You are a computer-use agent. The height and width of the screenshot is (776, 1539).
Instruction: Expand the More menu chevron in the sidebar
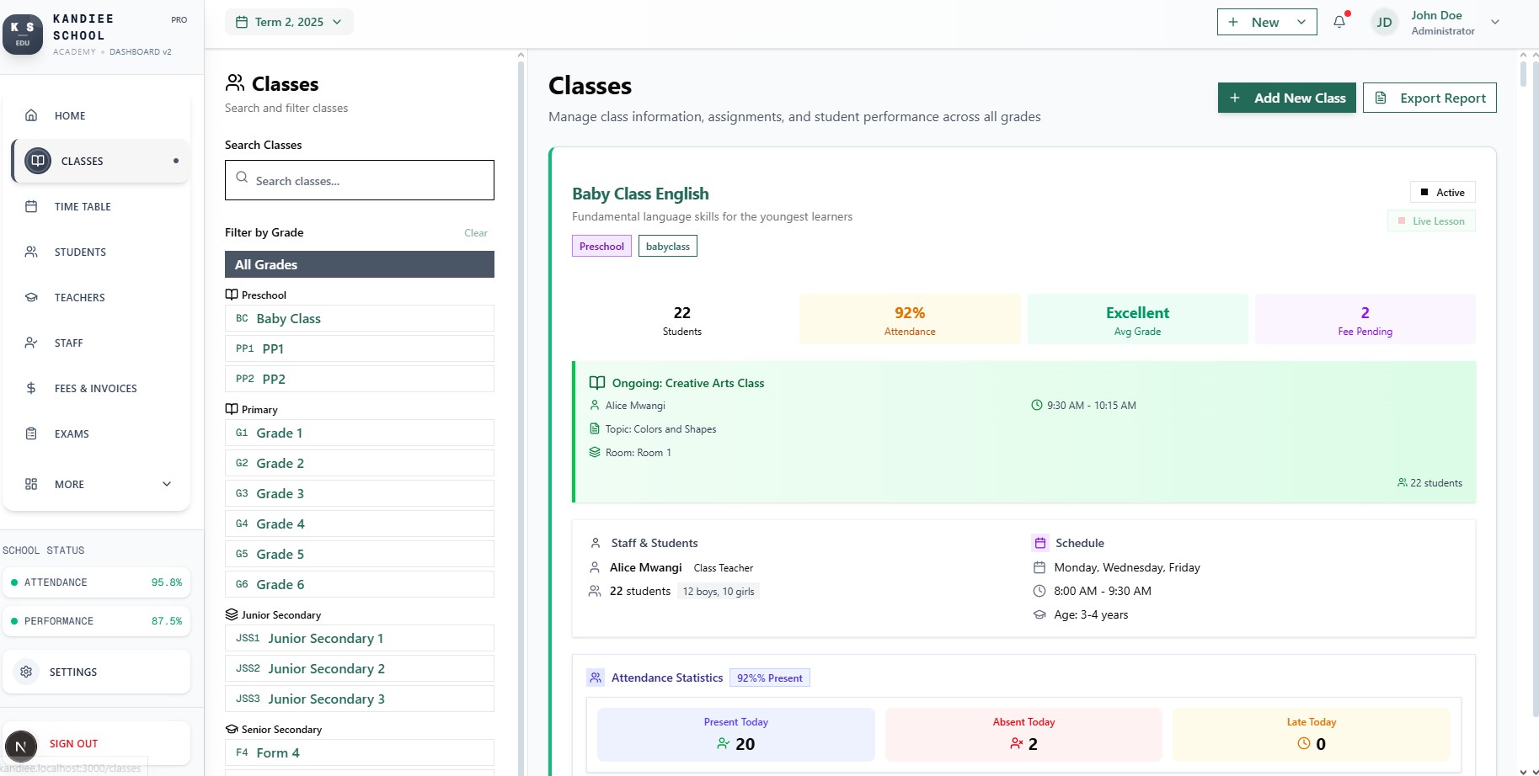pos(167,484)
